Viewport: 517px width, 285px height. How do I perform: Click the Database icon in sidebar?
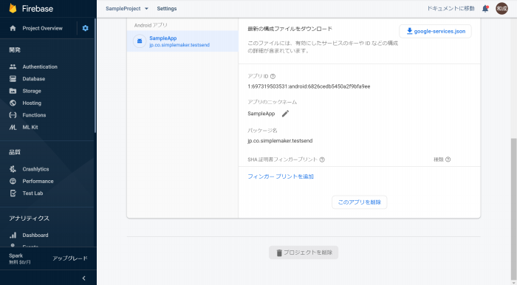pos(13,79)
